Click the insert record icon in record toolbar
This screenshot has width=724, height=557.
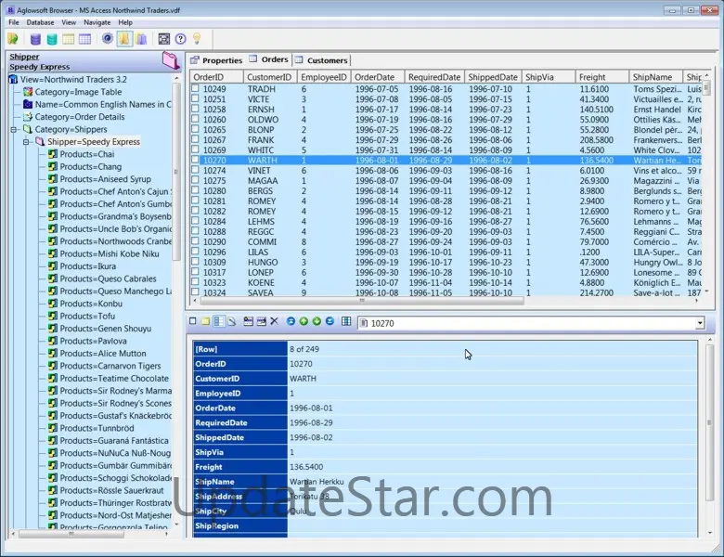click(x=249, y=321)
